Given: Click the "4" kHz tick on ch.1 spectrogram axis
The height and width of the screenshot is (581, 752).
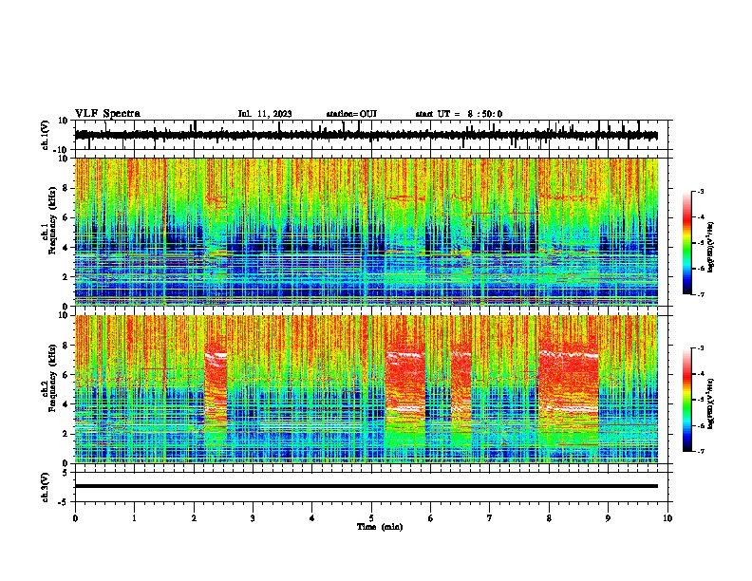Looking at the screenshot, I should coord(66,248).
